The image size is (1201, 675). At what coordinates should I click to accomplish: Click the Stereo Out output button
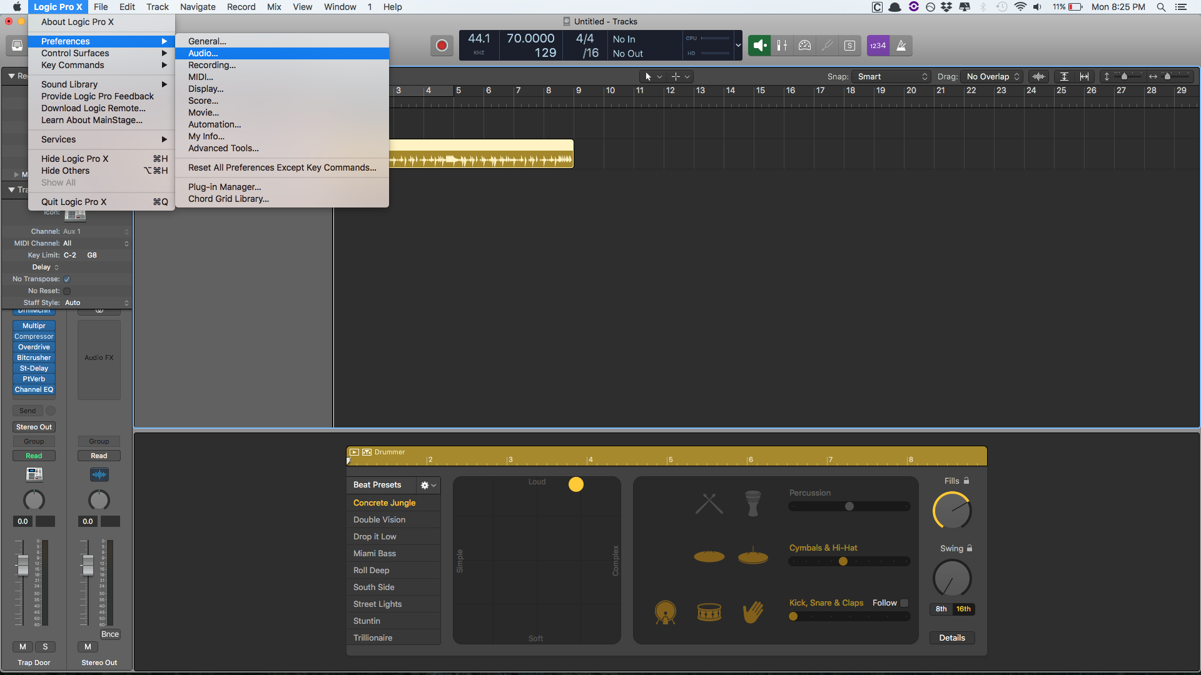[x=34, y=427]
